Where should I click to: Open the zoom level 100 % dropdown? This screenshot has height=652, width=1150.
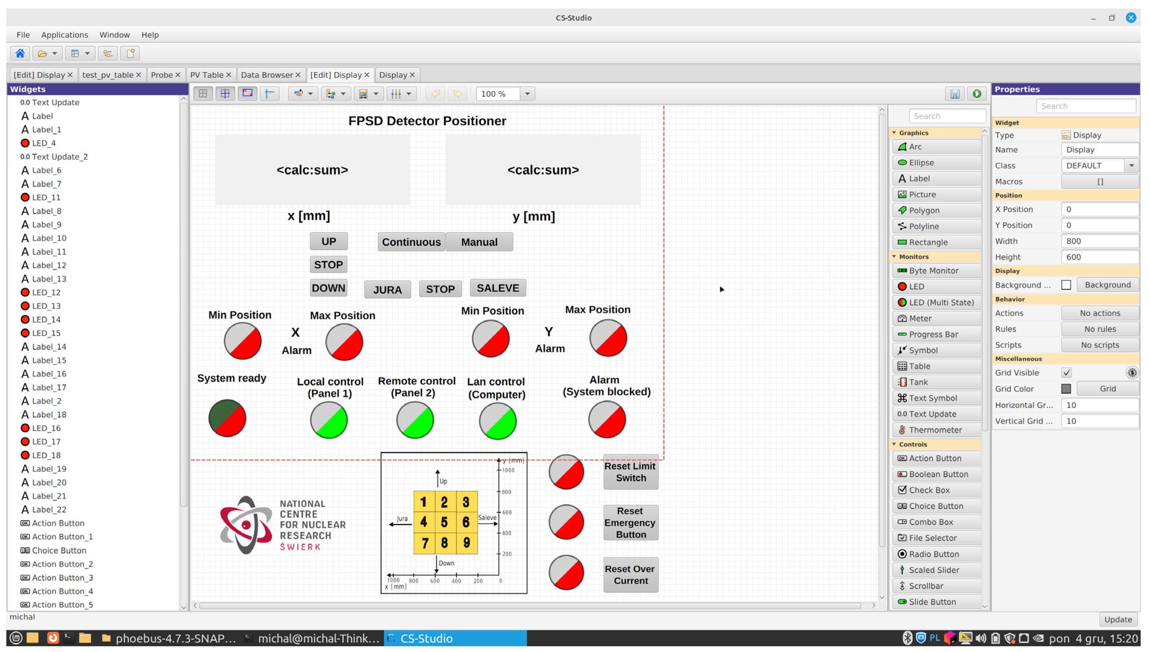[x=528, y=94]
